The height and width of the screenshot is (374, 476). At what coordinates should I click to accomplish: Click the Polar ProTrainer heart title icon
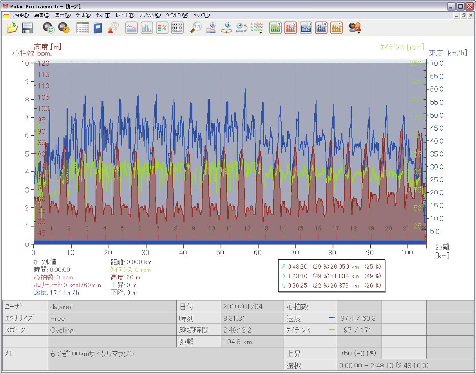tap(5, 6)
